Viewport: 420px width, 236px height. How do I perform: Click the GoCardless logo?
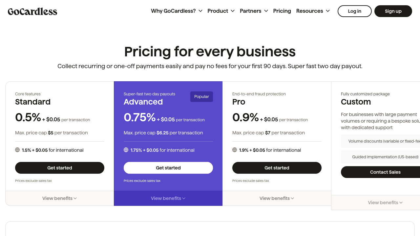pos(32,11)
